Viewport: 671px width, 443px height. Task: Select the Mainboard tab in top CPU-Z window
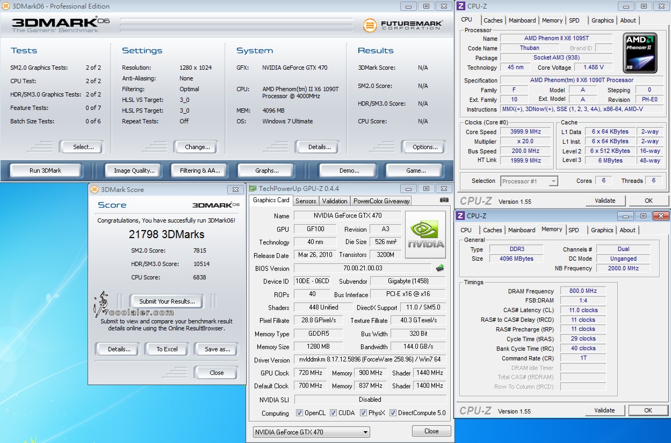pyautogui.click(x=522, y=20)
